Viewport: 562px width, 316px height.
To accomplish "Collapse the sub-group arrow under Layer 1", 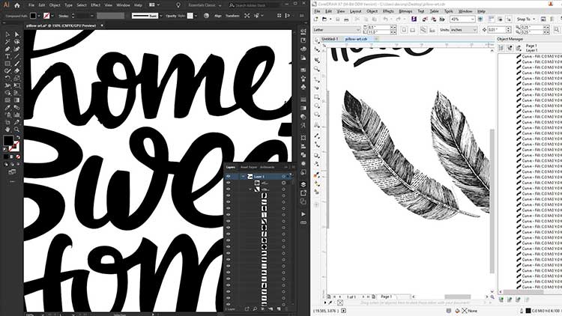I will click(x=250, y=189).
